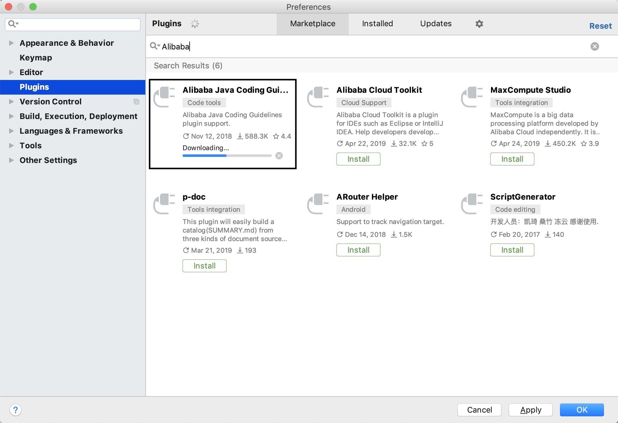Image resolution: width=618 pixels, height=423 pixels.
Task: Switch to the Updates tab
Action: [436, 24]
